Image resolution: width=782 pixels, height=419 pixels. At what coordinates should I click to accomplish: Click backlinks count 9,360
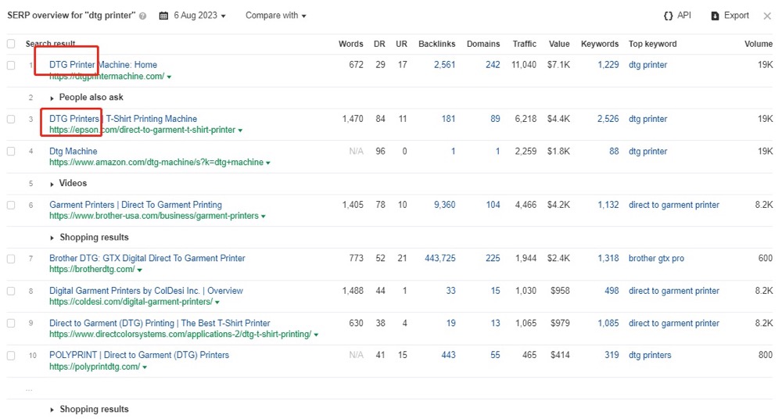tap(444, 205)
